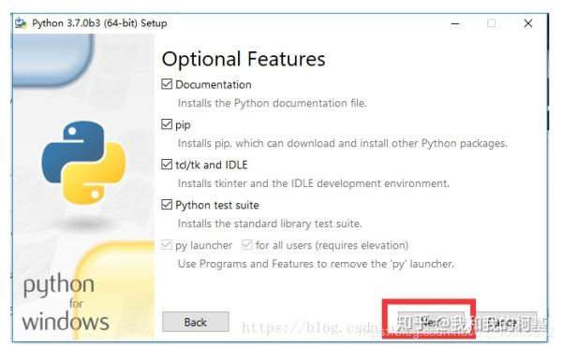Untick the Python test suite checkbox
The height and width of the screenshot is (347, 562).
(x=167, y=204)
